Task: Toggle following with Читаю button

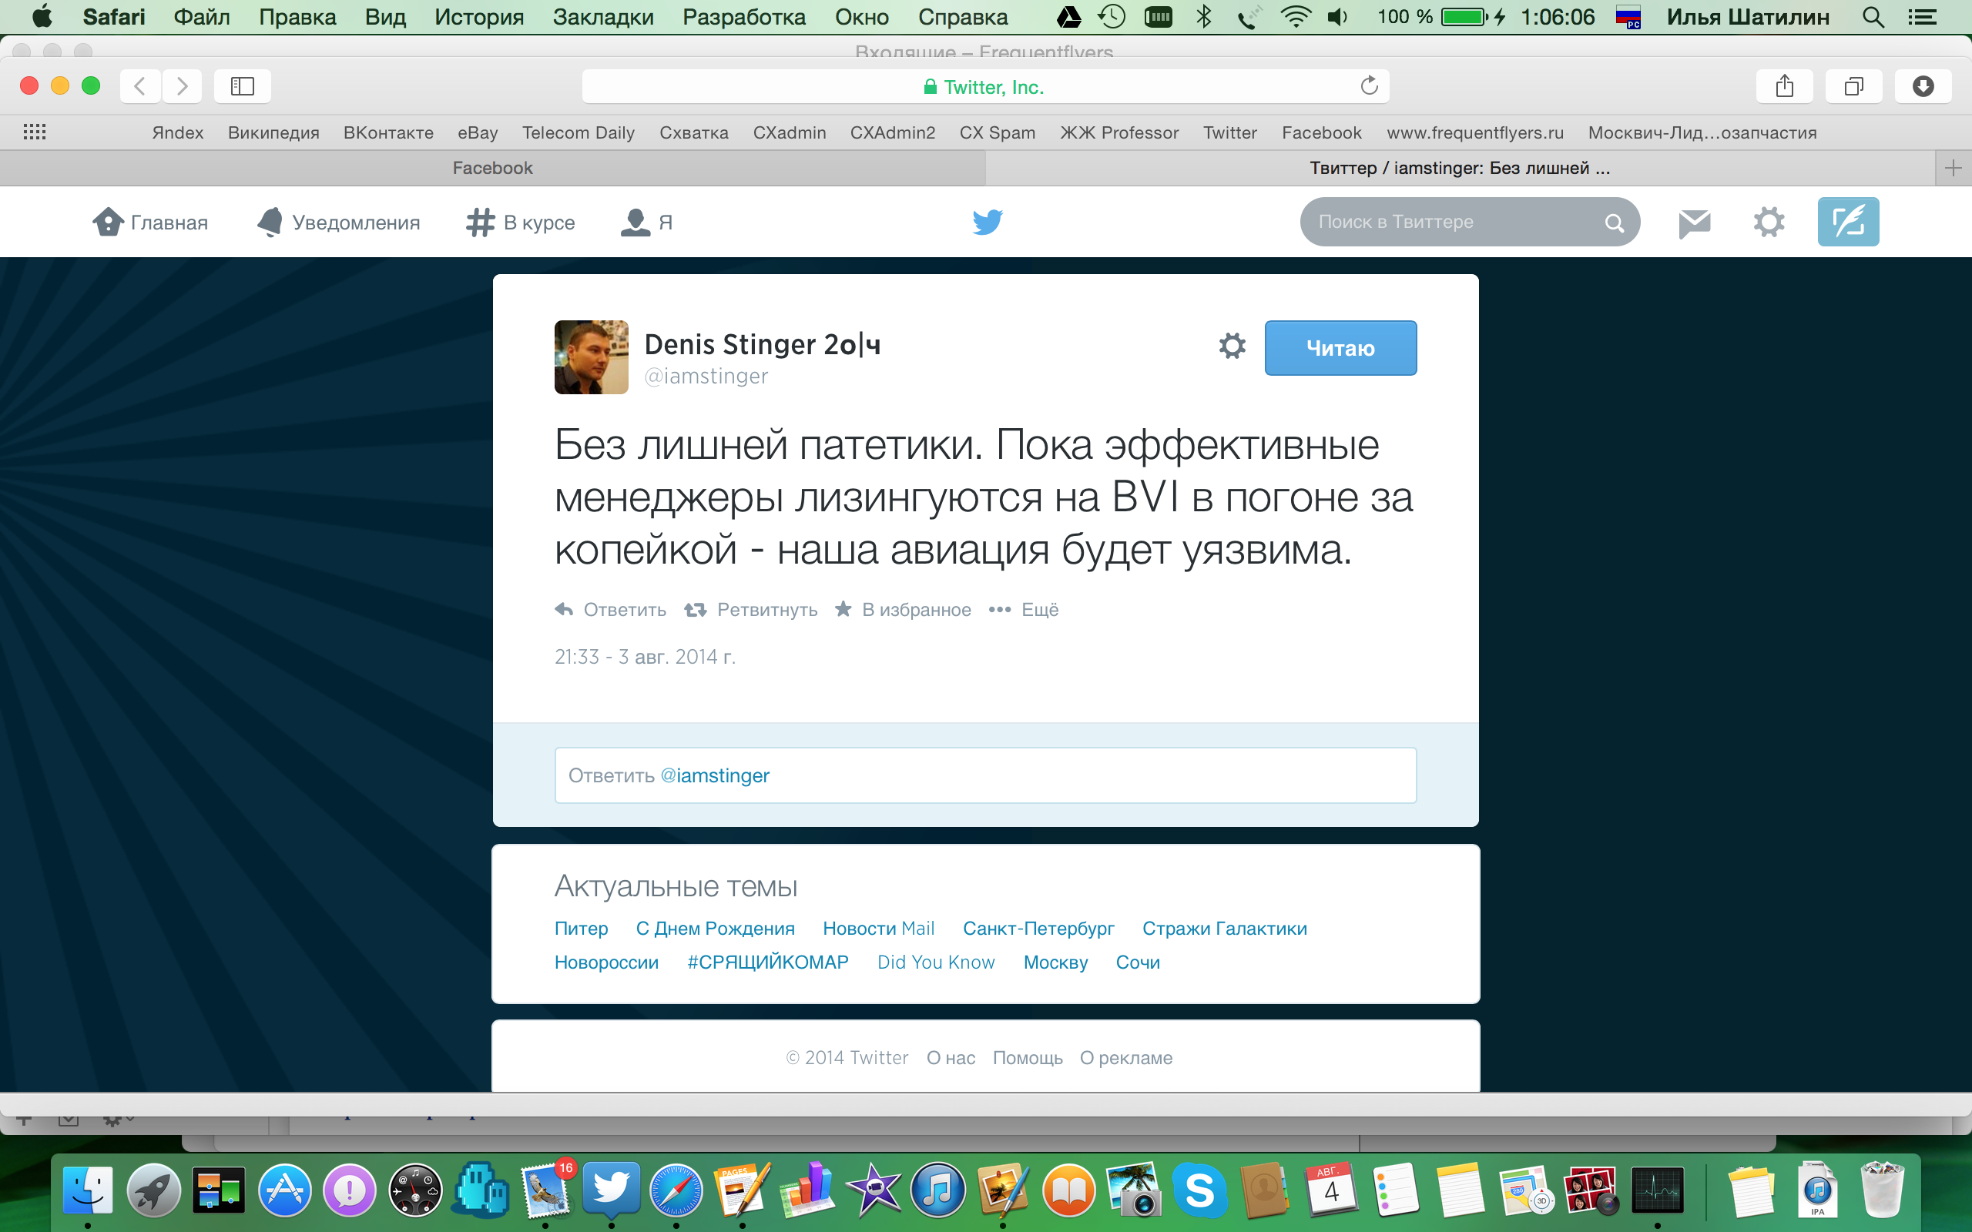Action: (1340, 348)
